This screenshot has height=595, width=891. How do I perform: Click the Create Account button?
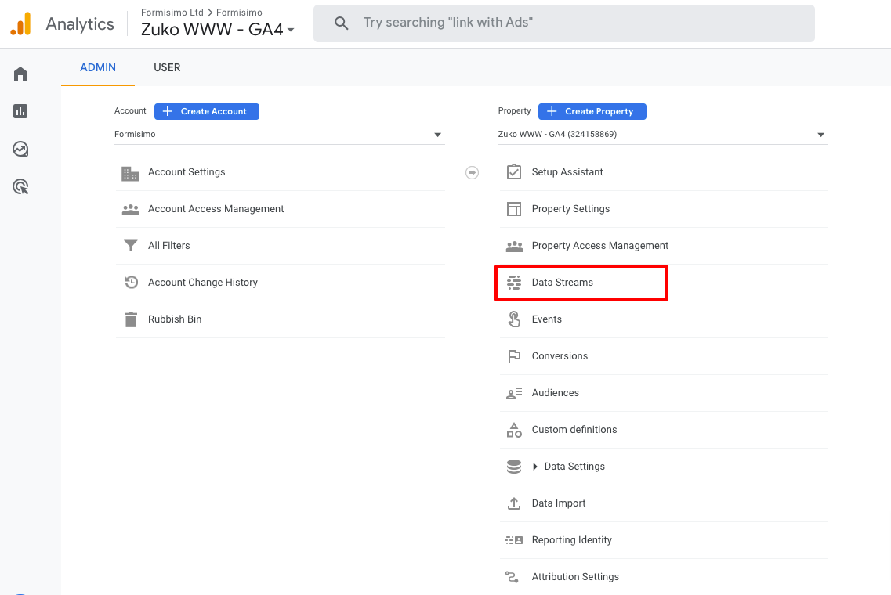tap(206, 111)
